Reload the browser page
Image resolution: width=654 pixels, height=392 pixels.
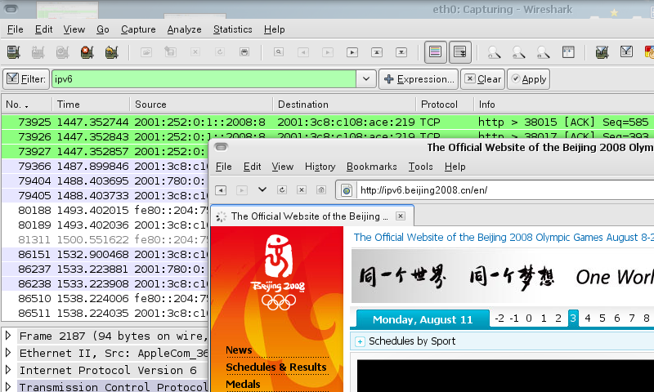click(x=282, y=190)
